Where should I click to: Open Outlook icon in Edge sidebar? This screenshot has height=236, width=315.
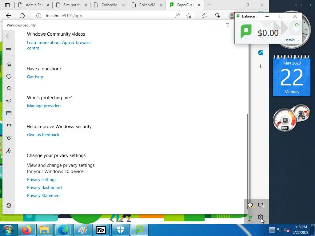click(x=261, y=53)
